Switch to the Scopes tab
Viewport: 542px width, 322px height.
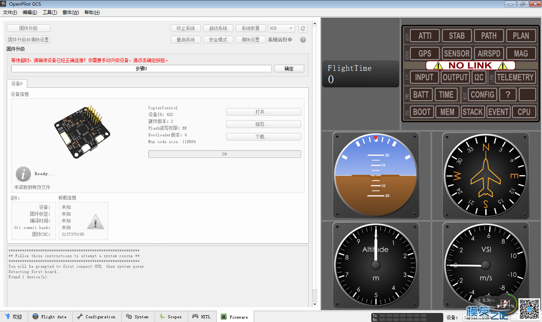(x=171, y=317)
